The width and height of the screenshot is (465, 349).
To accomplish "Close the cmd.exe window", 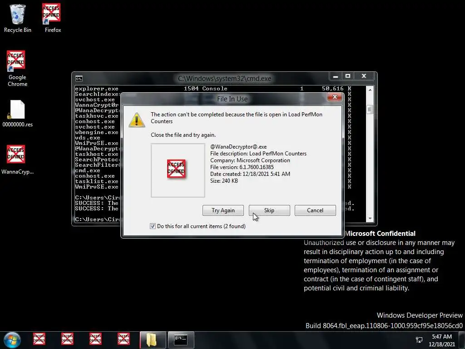I will (x=364, y=76).
